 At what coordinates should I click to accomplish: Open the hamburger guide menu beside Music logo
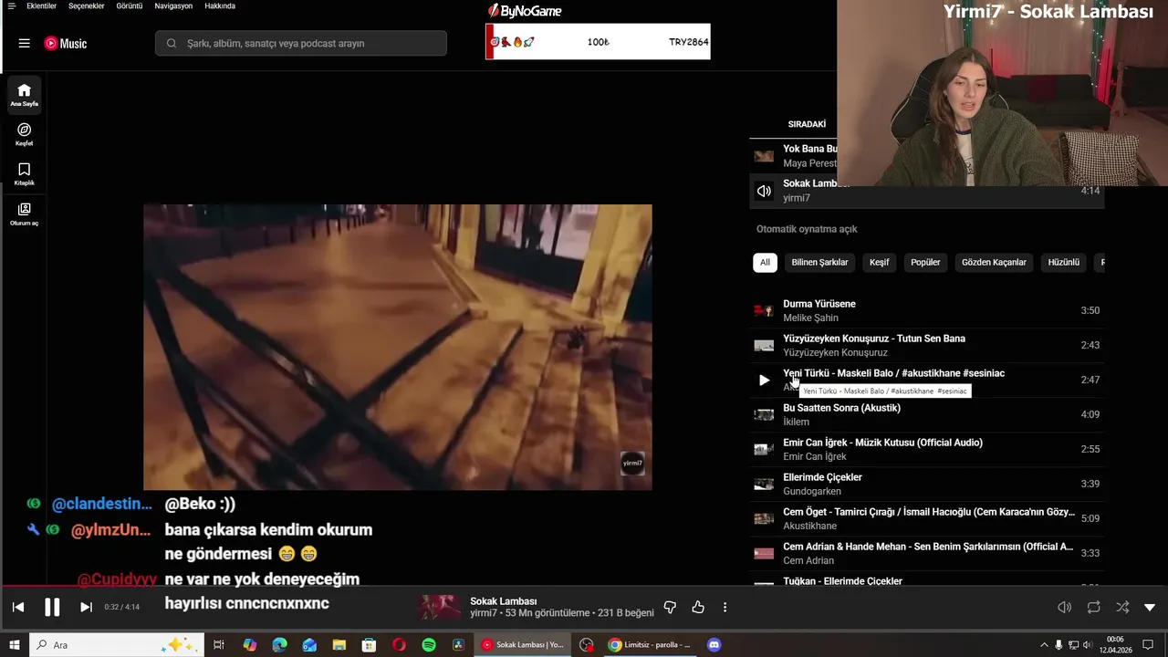coord(24,43)
